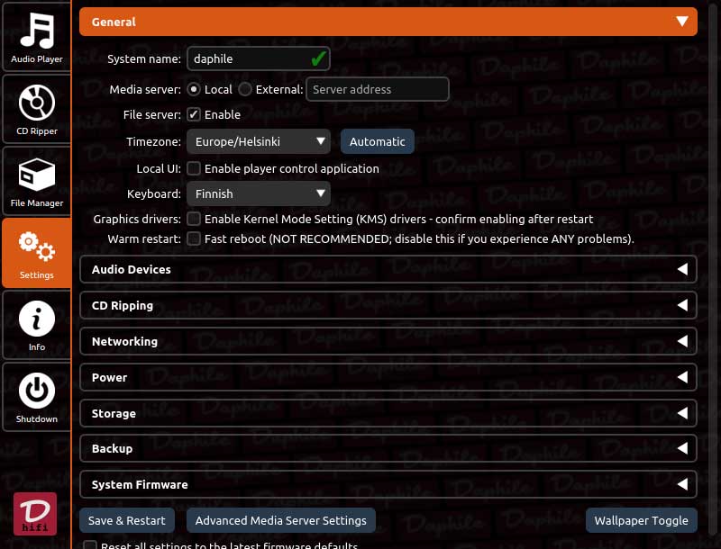Image resolution: width=721 pixels, height=549 pixels.
Task: Click the Wallpaper Toggle button
Action: 642,520
